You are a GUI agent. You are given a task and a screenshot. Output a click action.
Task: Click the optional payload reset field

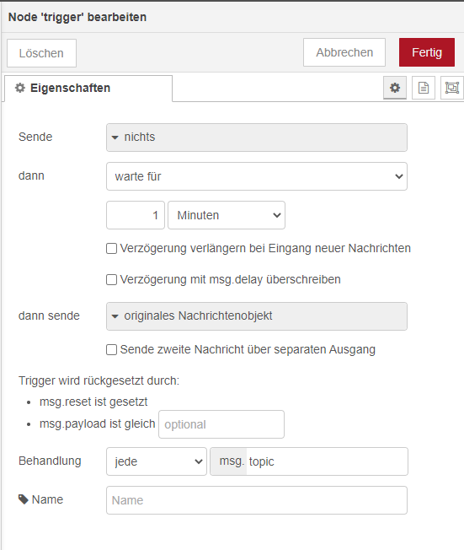(221, 424)
